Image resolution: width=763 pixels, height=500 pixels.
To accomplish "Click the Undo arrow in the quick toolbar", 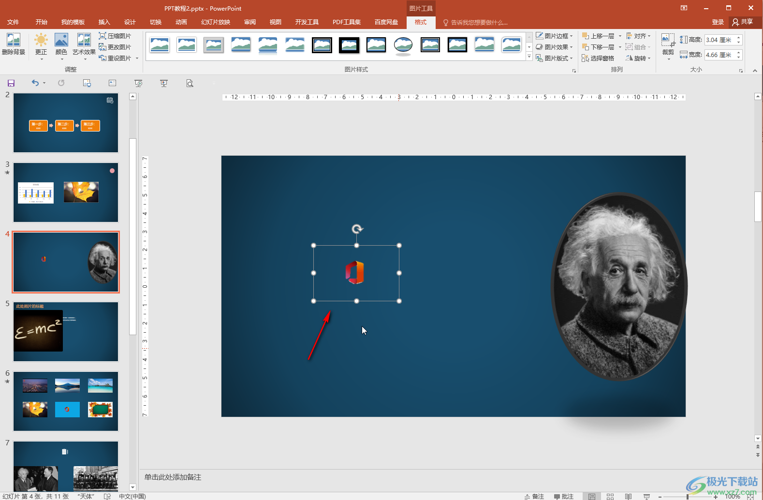I will point(35,83).
